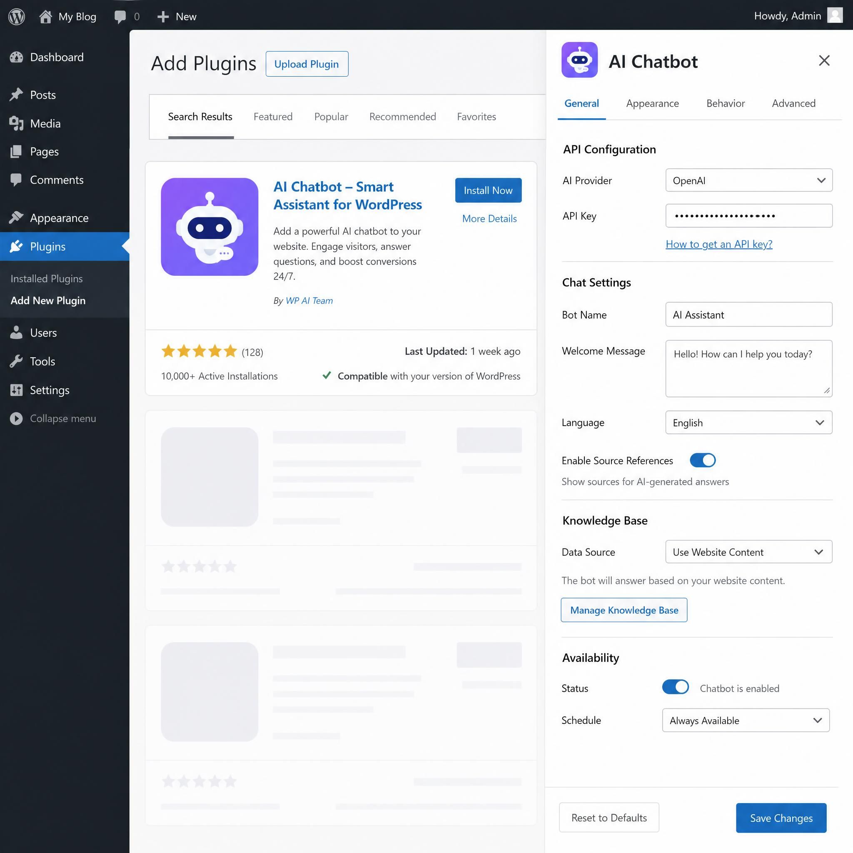Click the Upload Plugin button

307,64
